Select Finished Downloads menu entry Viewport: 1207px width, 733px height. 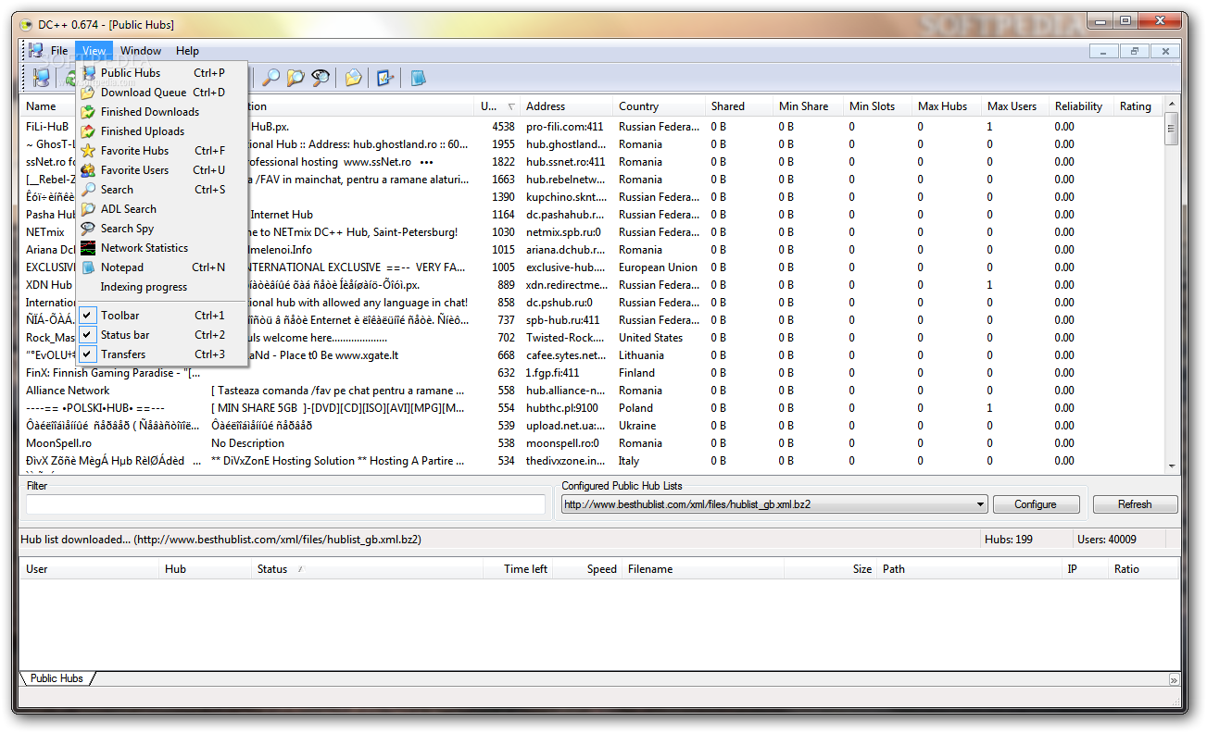tap(161, 112)
